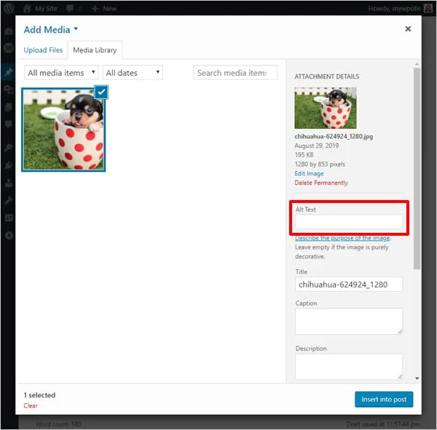Screen dimensions: 437x430
Task: Close the Add Media dialog
Action: [x=408, y=28]
